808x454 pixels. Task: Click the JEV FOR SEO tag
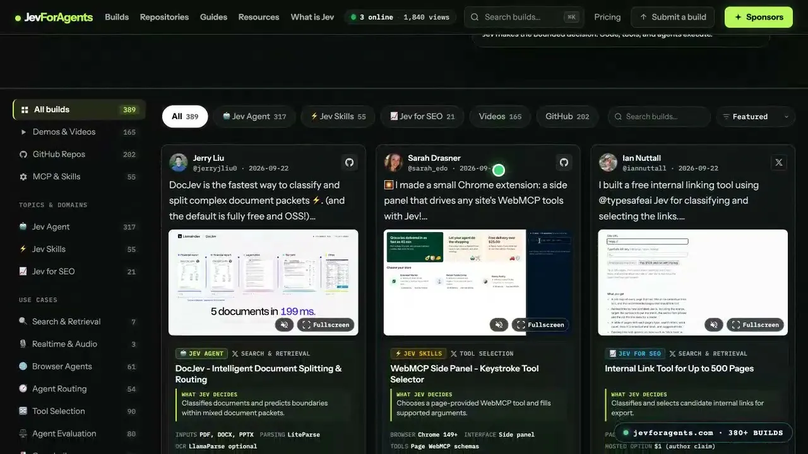[635, 354]
